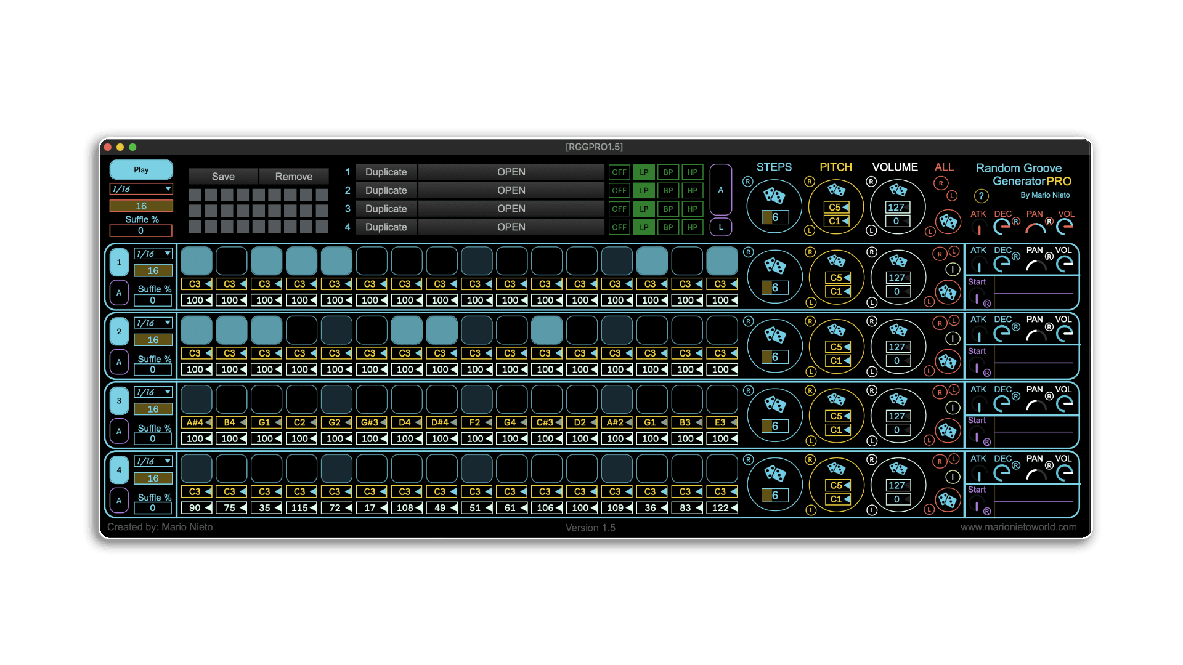This screenshot has height=665, width=1183.
Task: Roll track 1's red all-parameters dice
Action: (x=948, y=292)
